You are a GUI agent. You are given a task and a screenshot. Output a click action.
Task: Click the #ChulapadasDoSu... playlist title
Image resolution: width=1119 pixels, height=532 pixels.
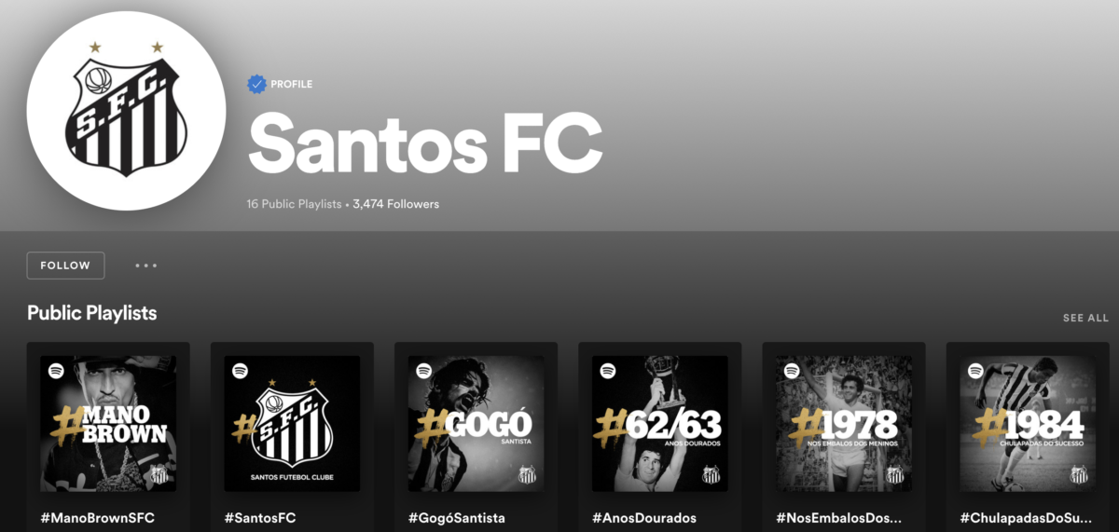coord(1026,518)
